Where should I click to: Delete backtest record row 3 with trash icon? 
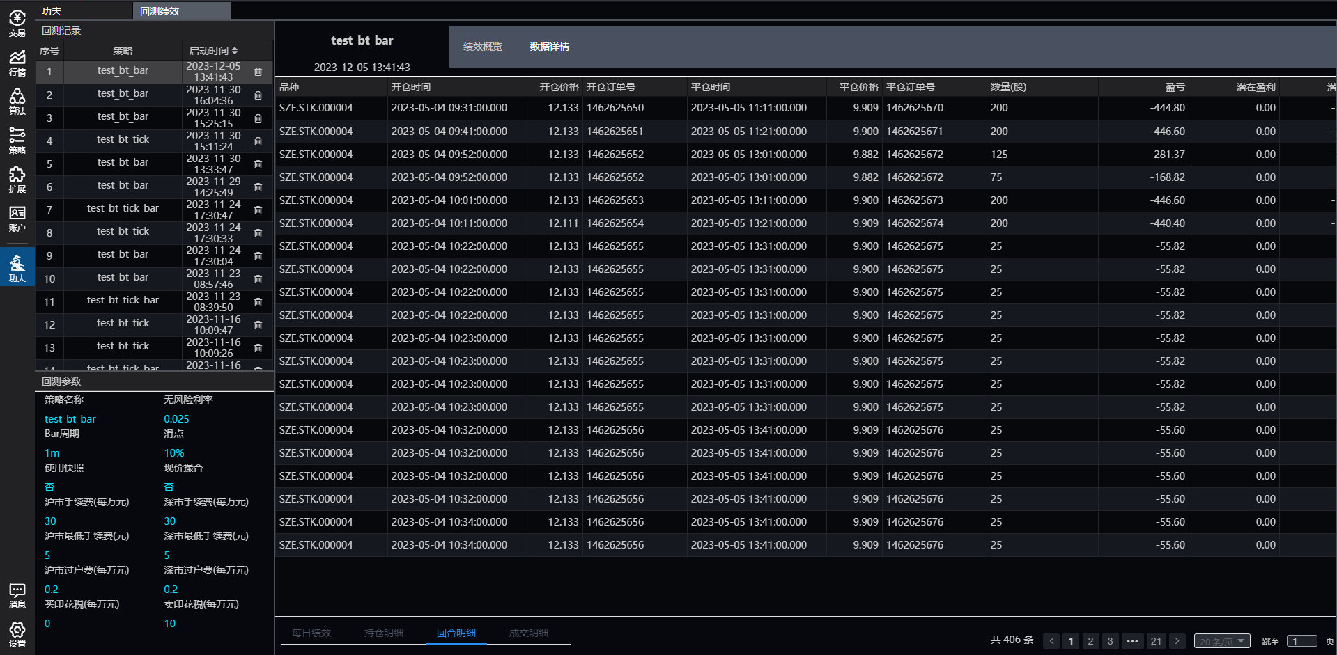point(258,118)
